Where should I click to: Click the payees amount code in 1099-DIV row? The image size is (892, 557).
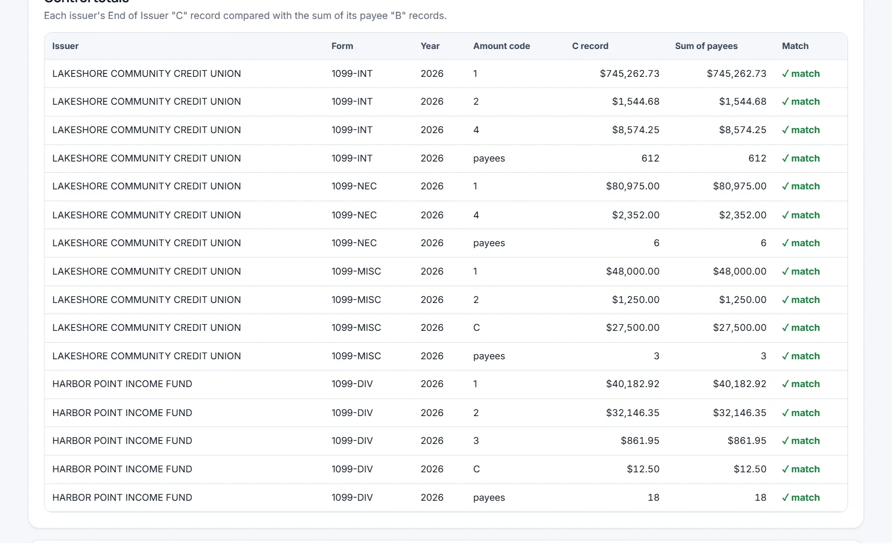[x=489, y=497]
